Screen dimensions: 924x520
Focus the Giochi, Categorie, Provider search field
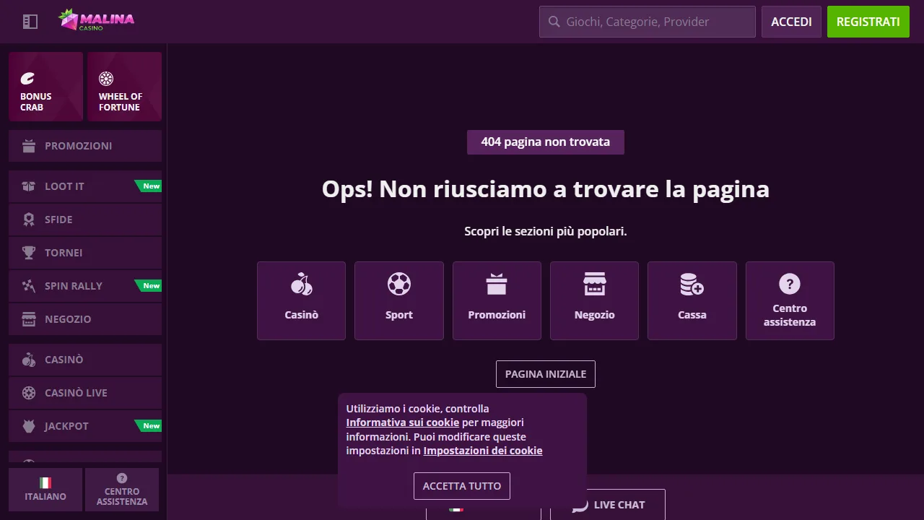click(x=648, y=22)
